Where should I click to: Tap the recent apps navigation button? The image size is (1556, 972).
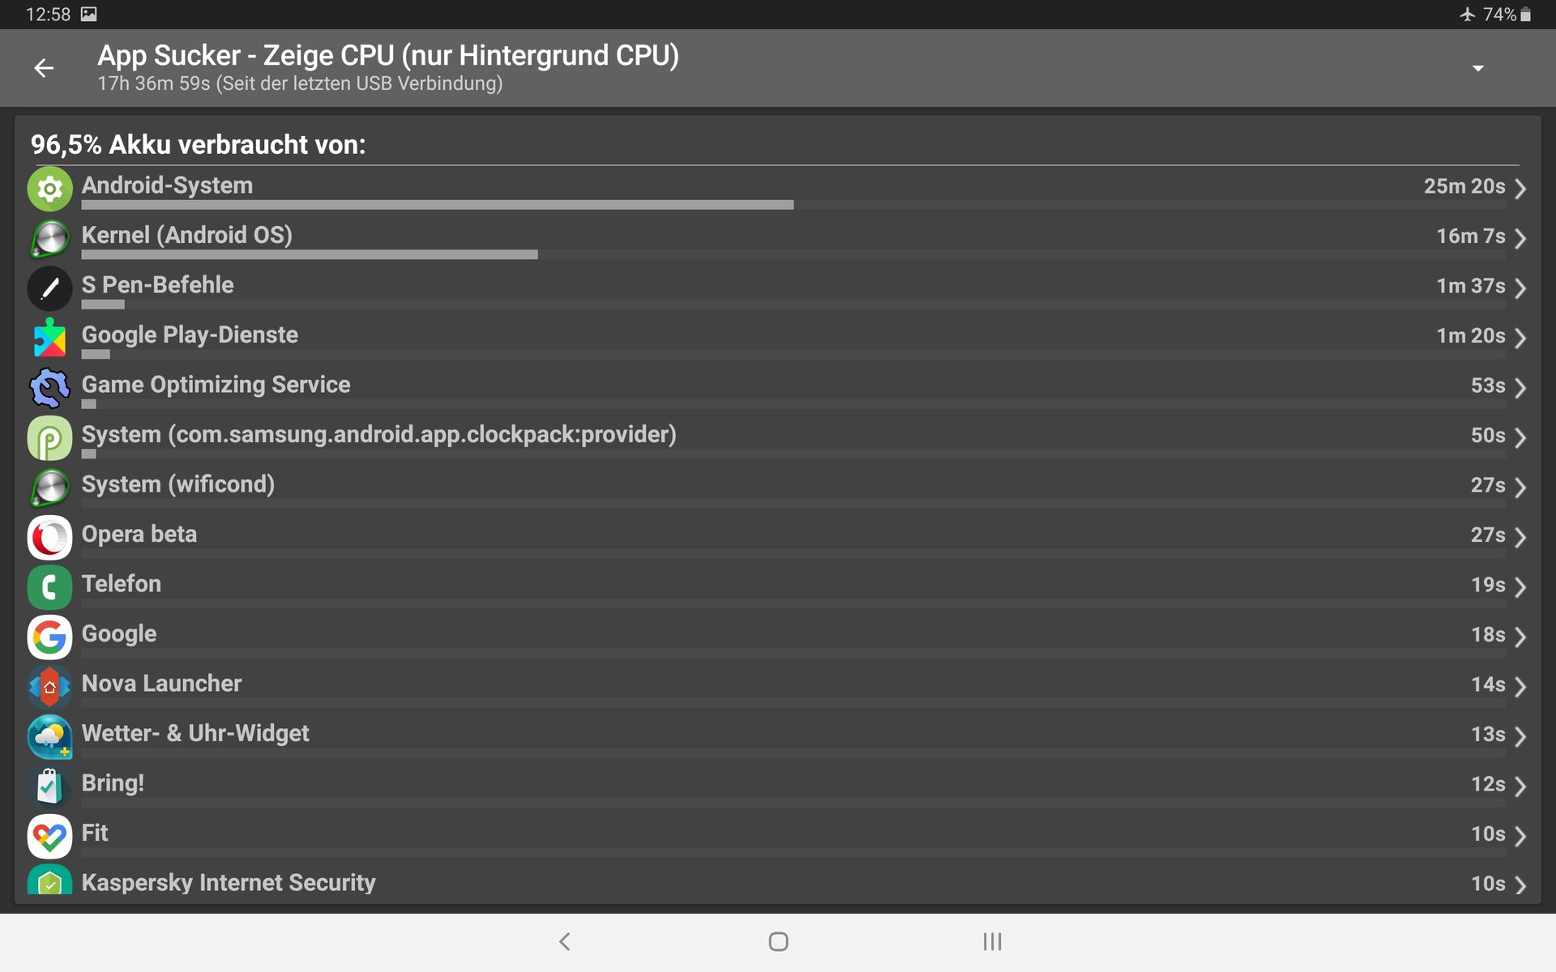(992, 941)
